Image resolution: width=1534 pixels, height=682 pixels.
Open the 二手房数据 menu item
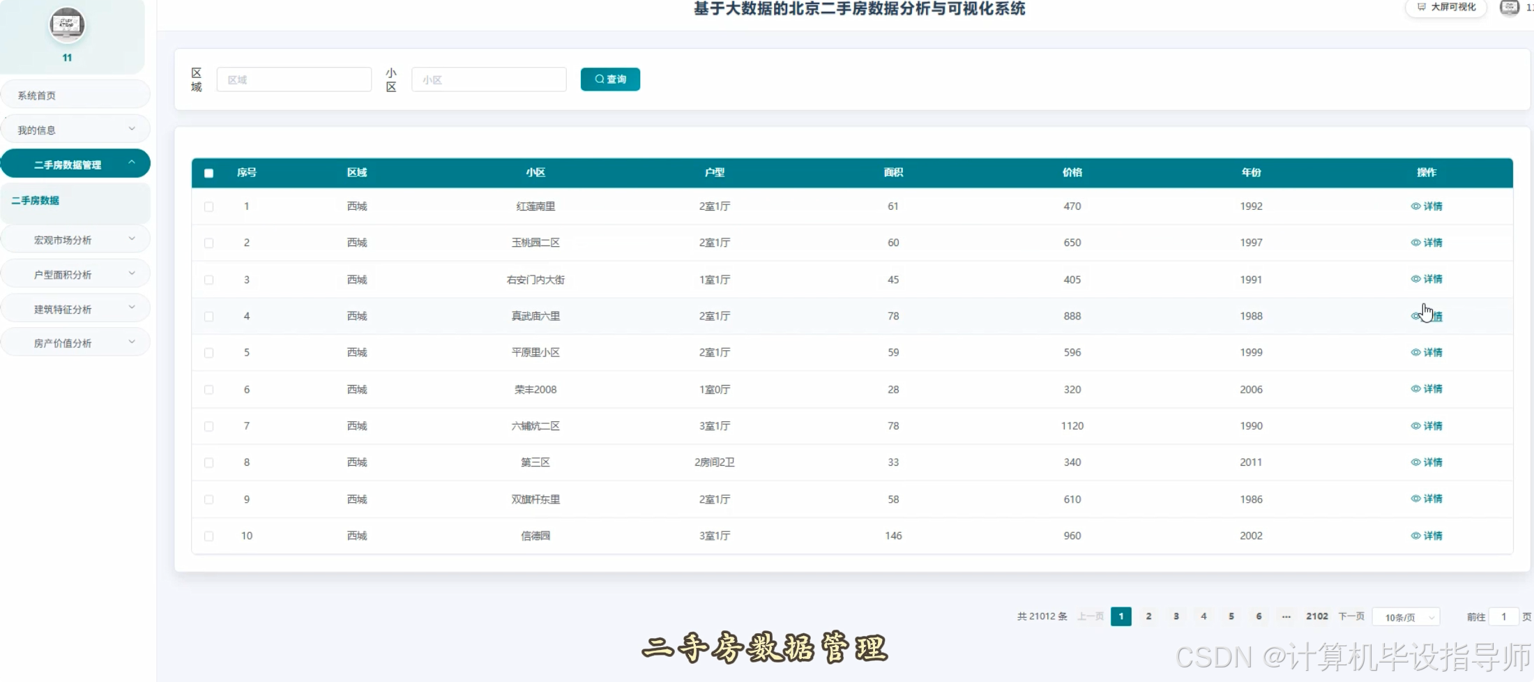(x=75, y=200)
